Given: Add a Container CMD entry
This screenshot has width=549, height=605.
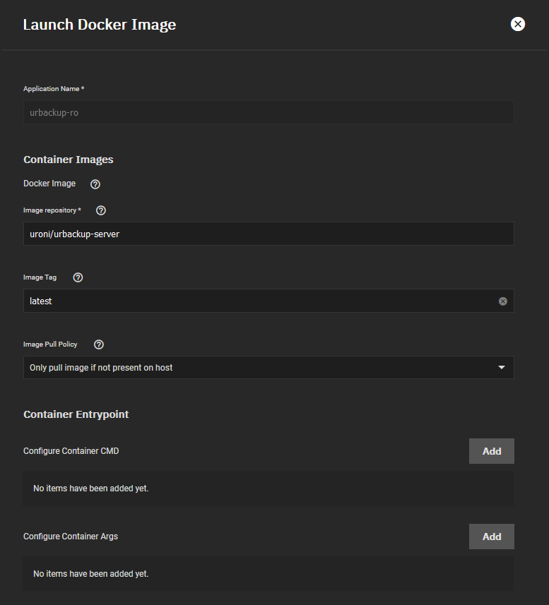Looking at the screenshot, I should [492, 451].
